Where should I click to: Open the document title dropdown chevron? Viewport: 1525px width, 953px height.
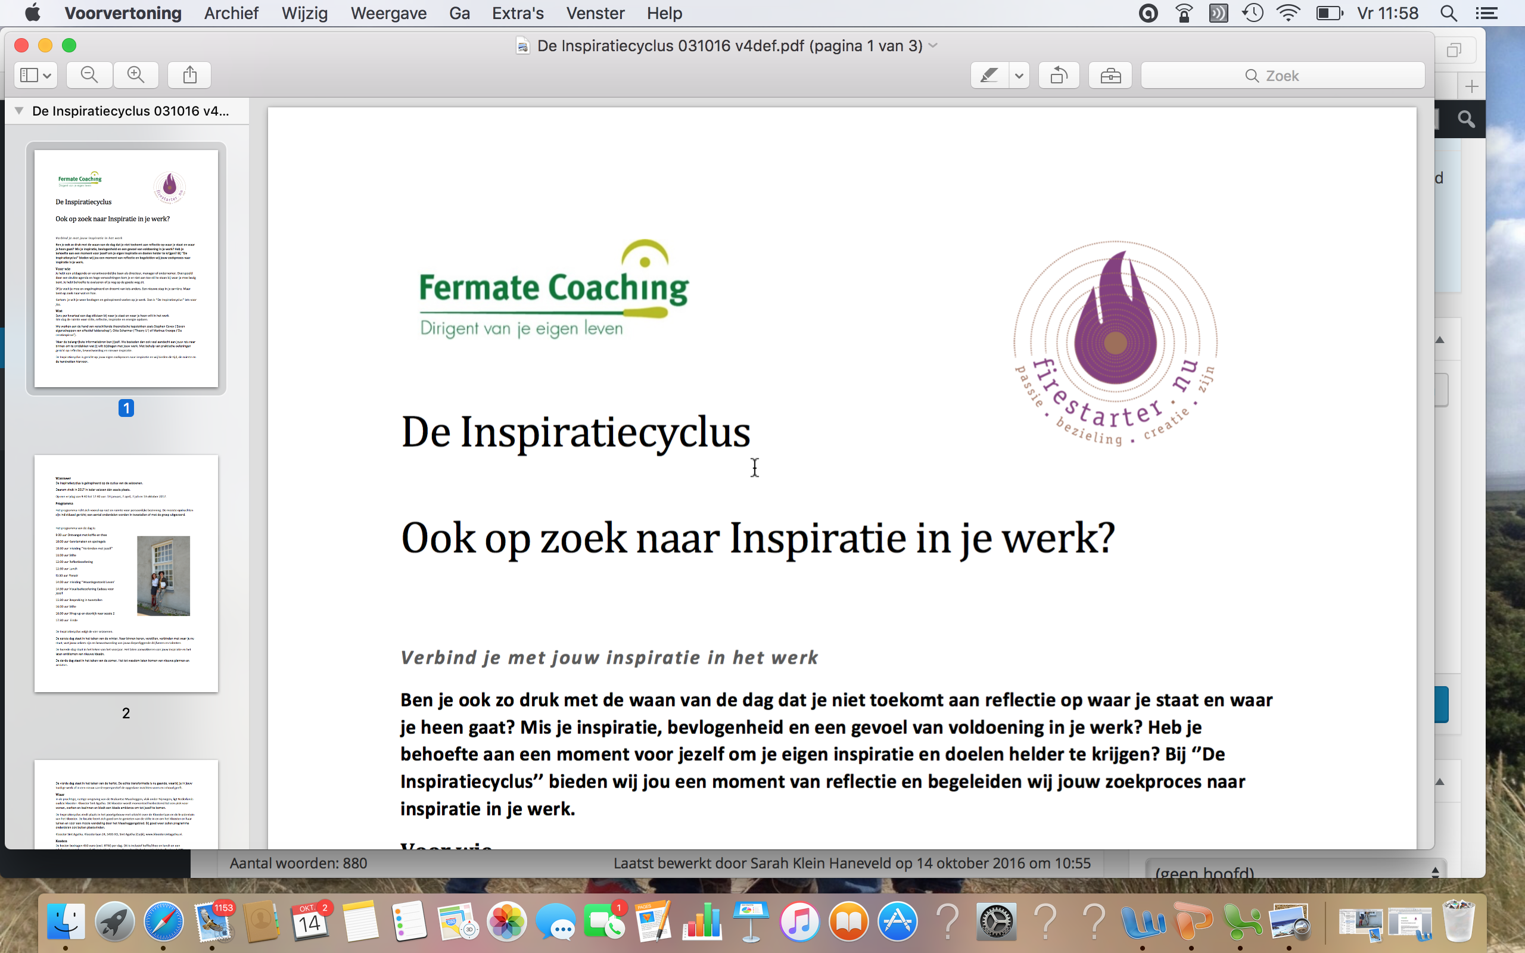click(x=933, y=45)
